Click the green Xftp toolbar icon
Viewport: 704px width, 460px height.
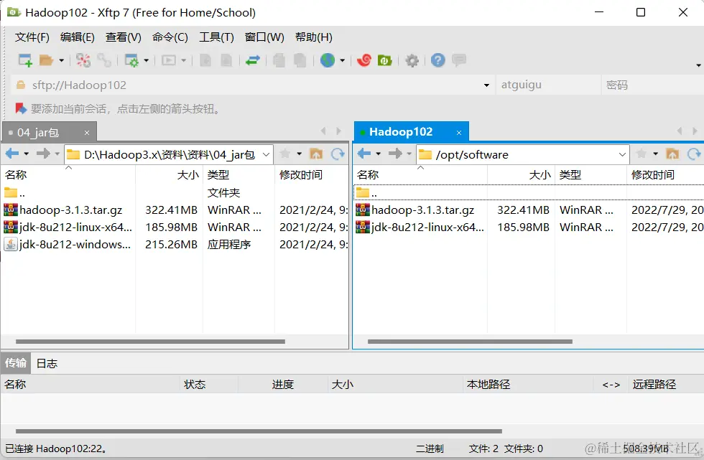tap(385, 60)
